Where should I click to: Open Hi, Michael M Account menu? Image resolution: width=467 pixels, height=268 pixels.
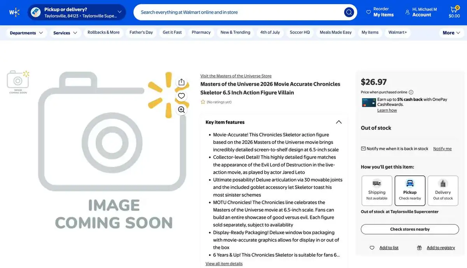click(x=421, y=12)
